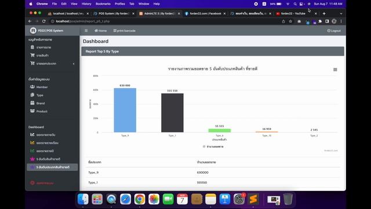Click the Wi-Fi icon in menu bar
The height and width of the screenshot is (209, 371).
pyautogui.click(x=288, y=4)
